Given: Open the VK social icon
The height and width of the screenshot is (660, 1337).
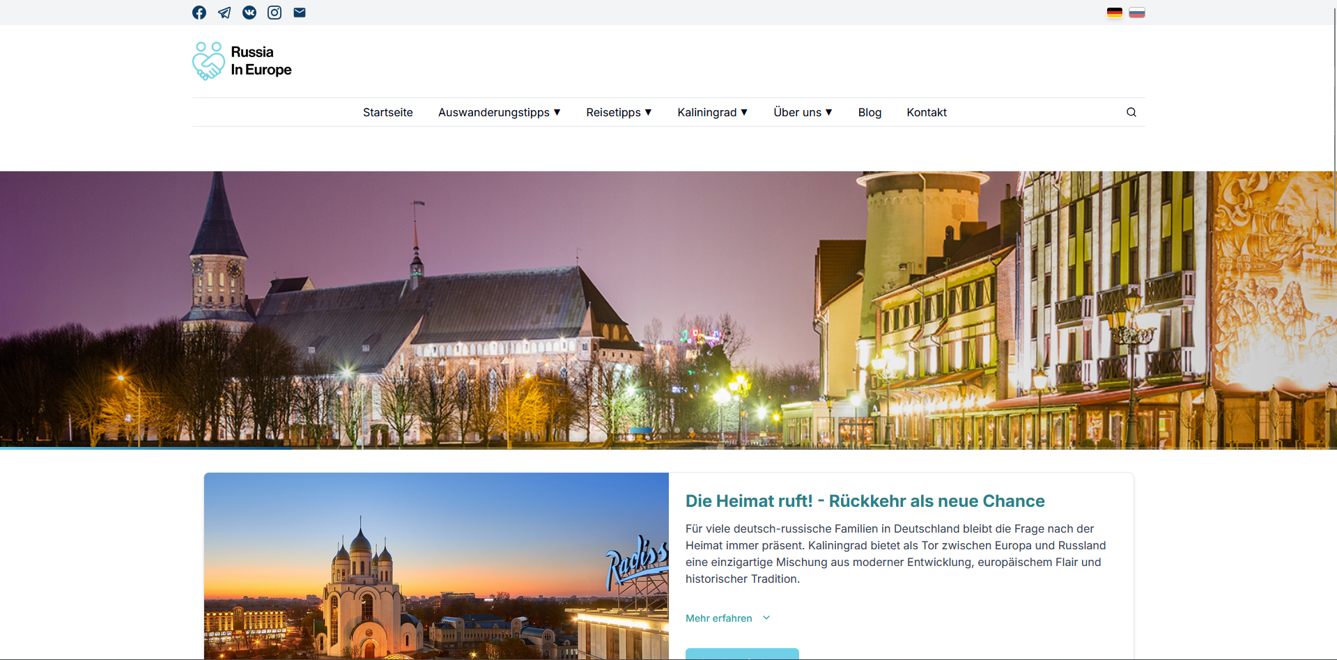Looking at the screenshot, I should pos(249,13).
